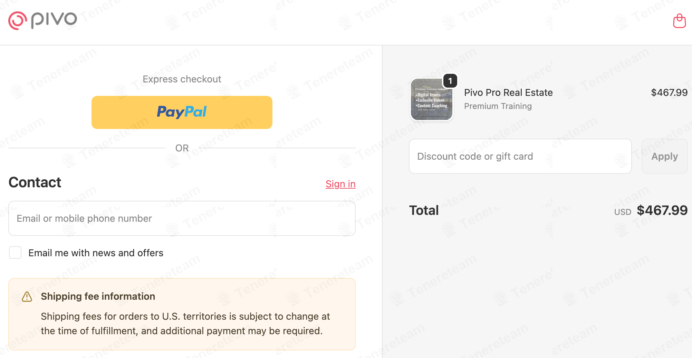Click the Pivo logo

[x=42, y=20]
